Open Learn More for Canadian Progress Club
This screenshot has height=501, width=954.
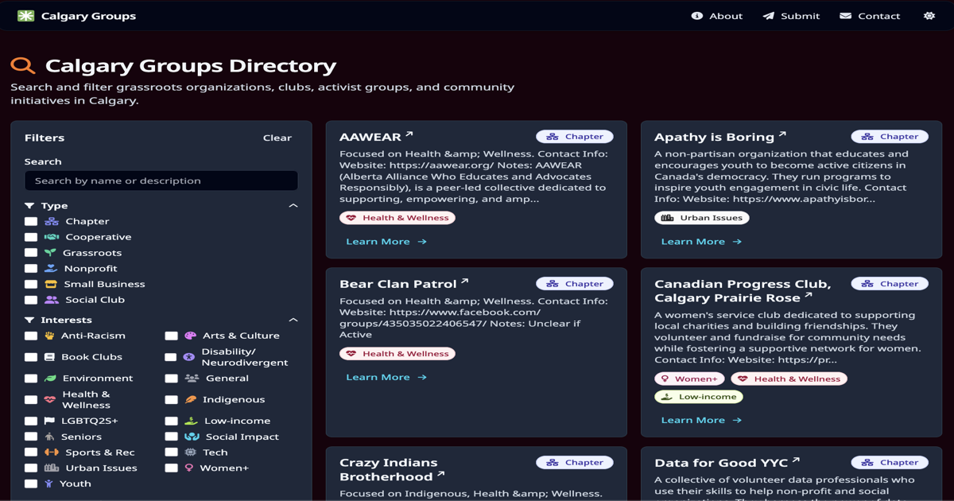pos(701,420)
